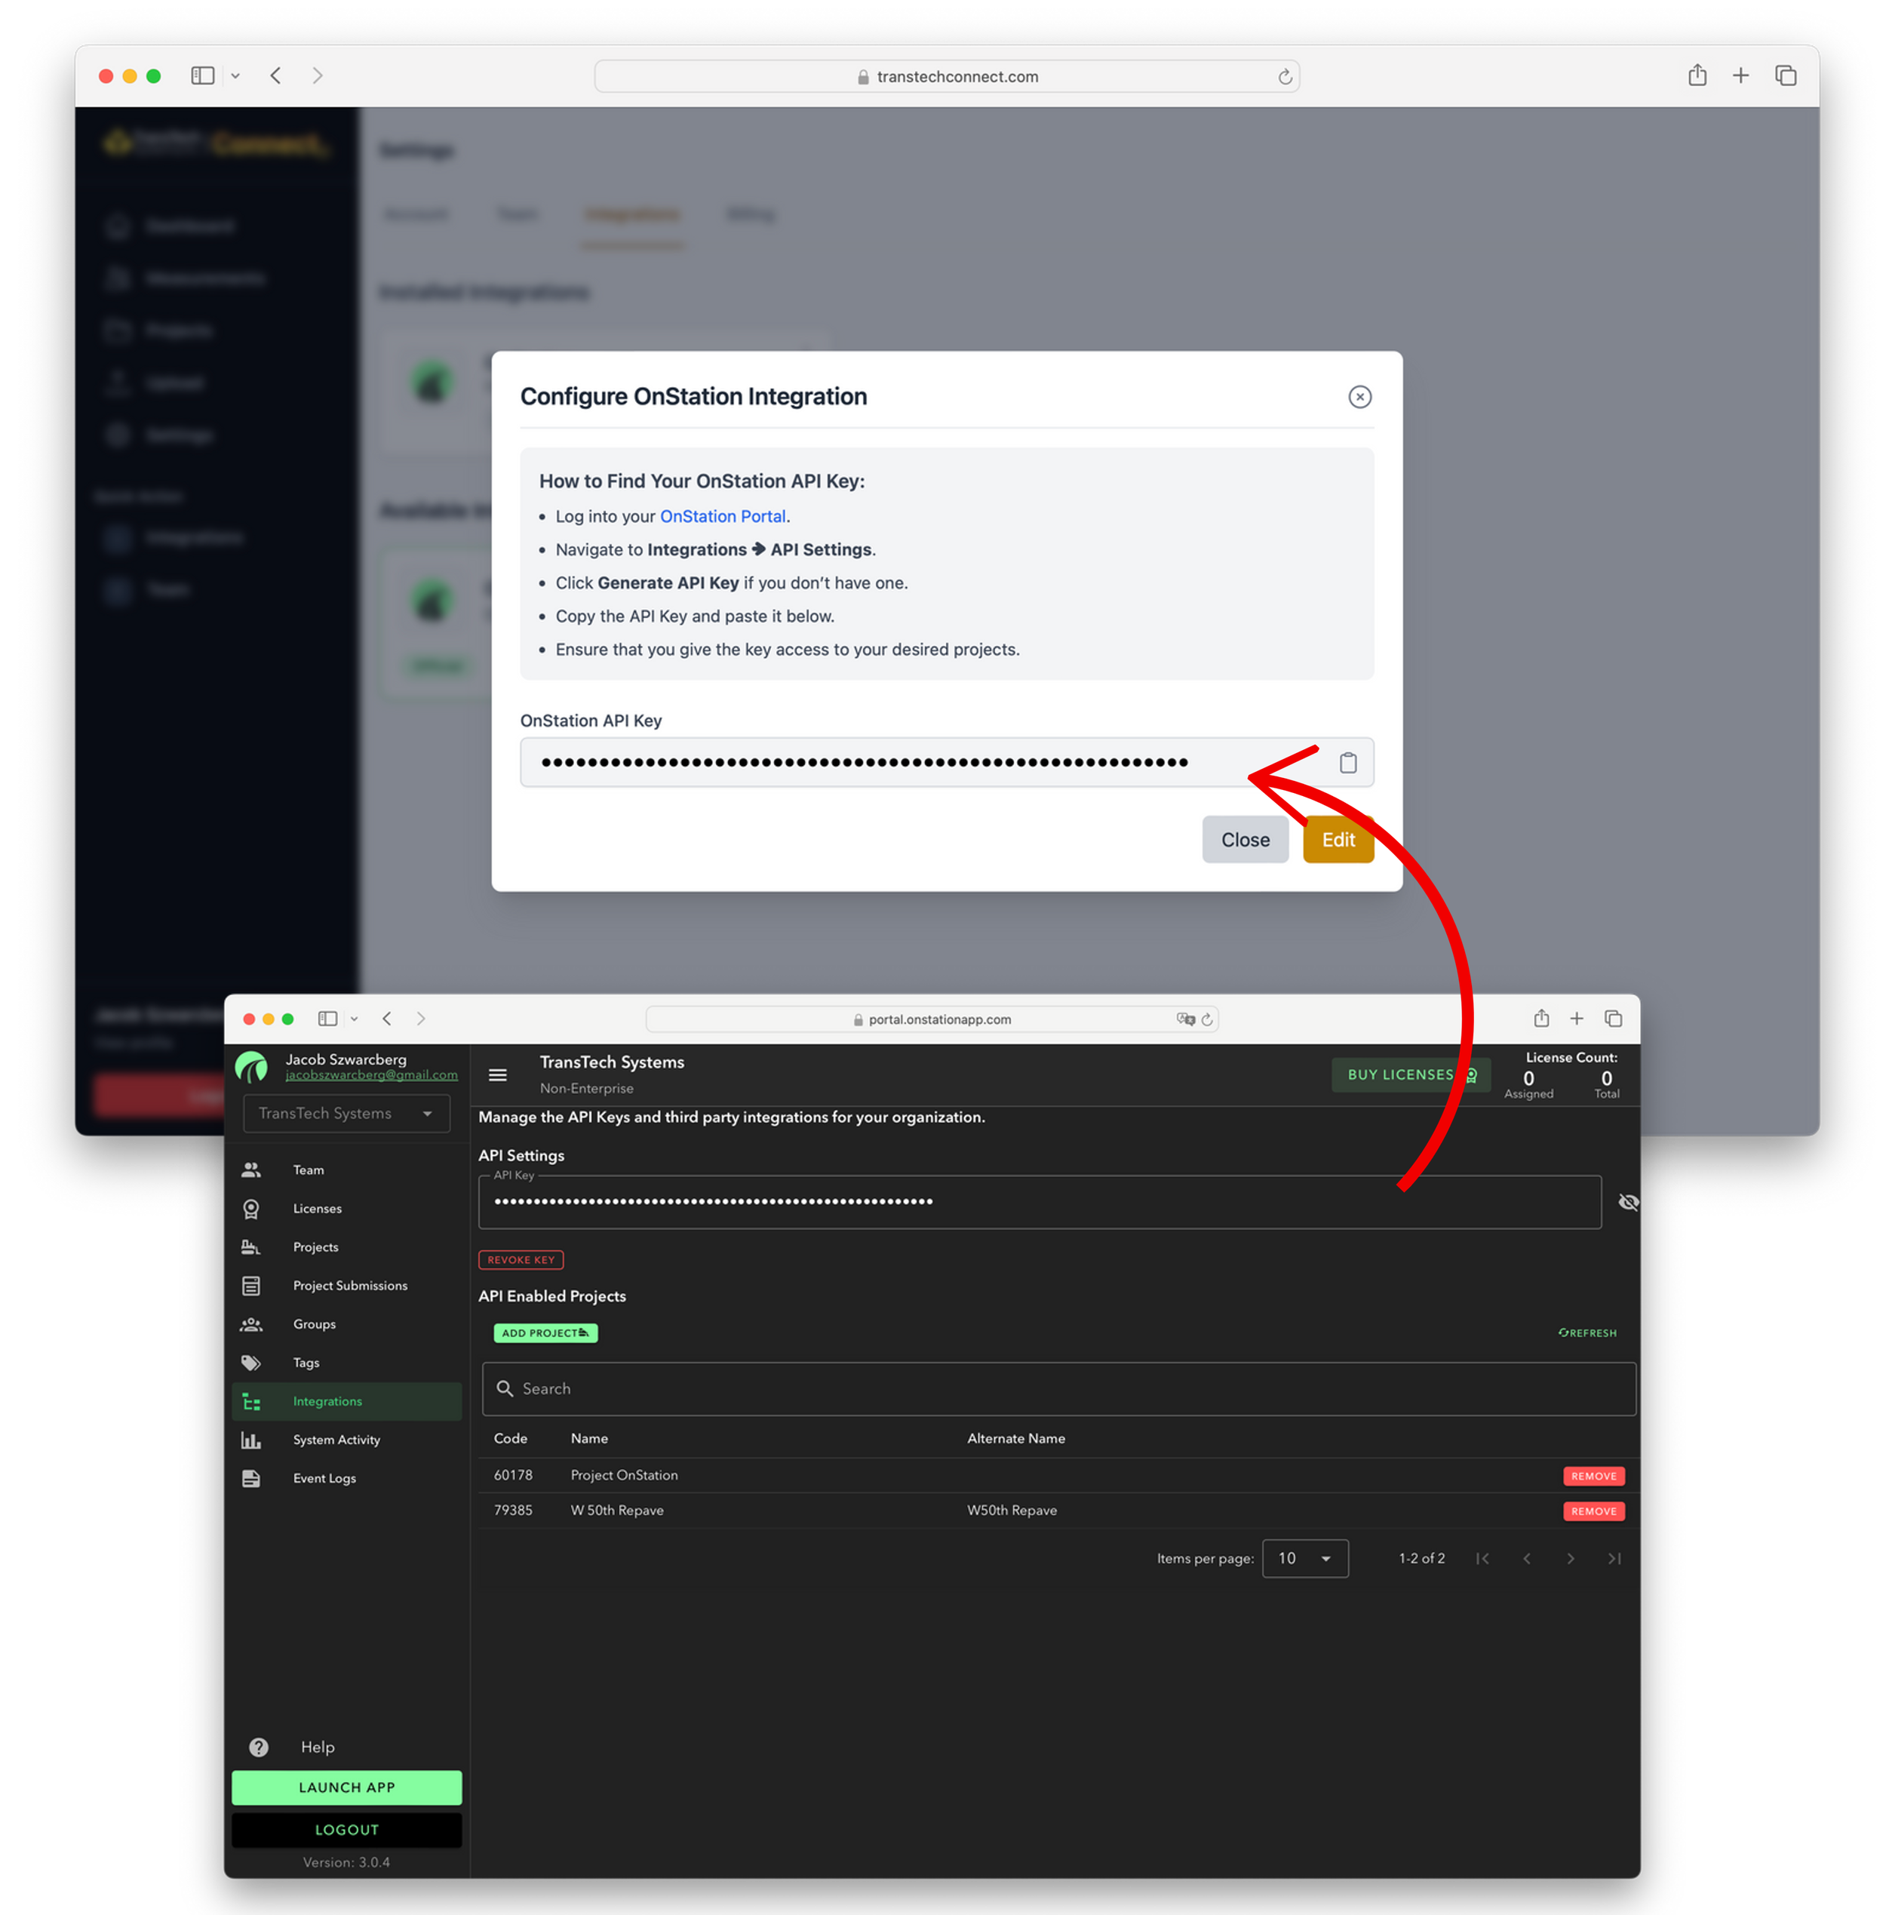Go to the first page of projects

coord(1482,1557)
